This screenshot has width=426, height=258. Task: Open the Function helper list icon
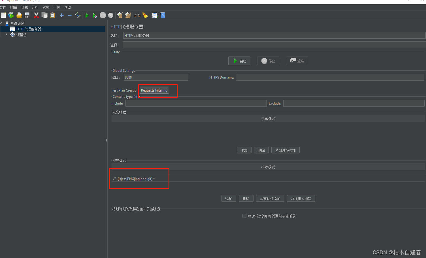tap(154, 15)
